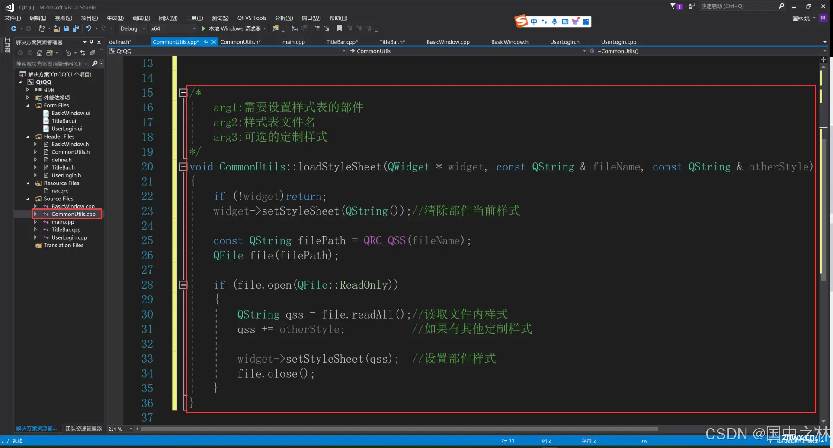
Task: Click the Sogou S logo
Action: (x=521, y=21)
